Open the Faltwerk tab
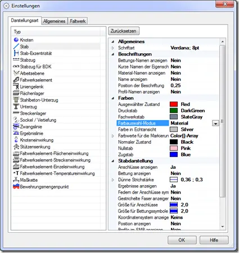This screenshot has width=239, height=253. pos(78,21)
